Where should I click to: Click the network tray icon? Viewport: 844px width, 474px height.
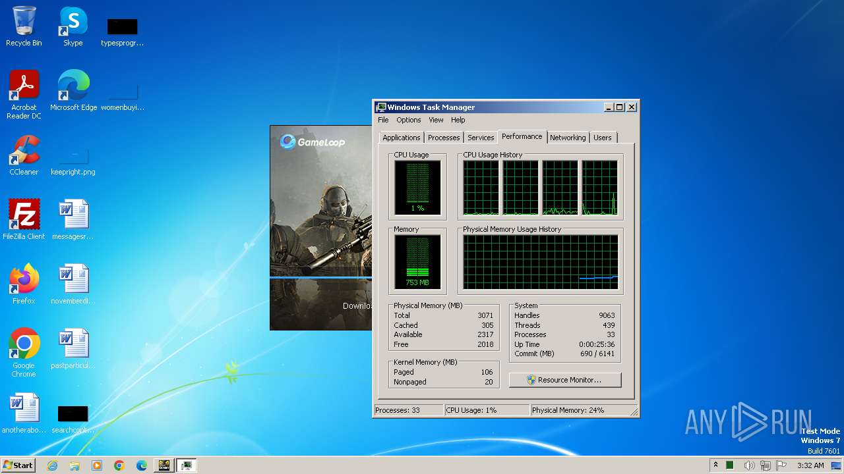coord(765,465)
